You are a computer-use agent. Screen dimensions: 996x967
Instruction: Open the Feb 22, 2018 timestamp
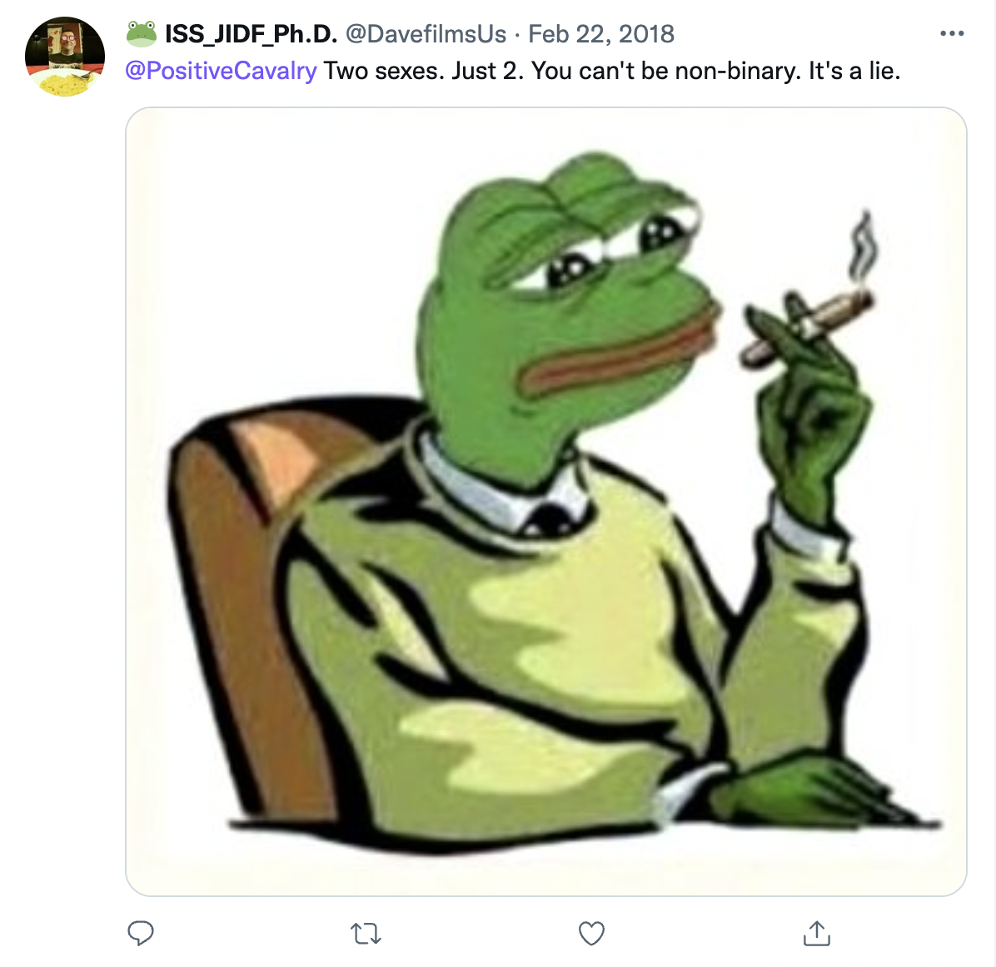point(601,33)
